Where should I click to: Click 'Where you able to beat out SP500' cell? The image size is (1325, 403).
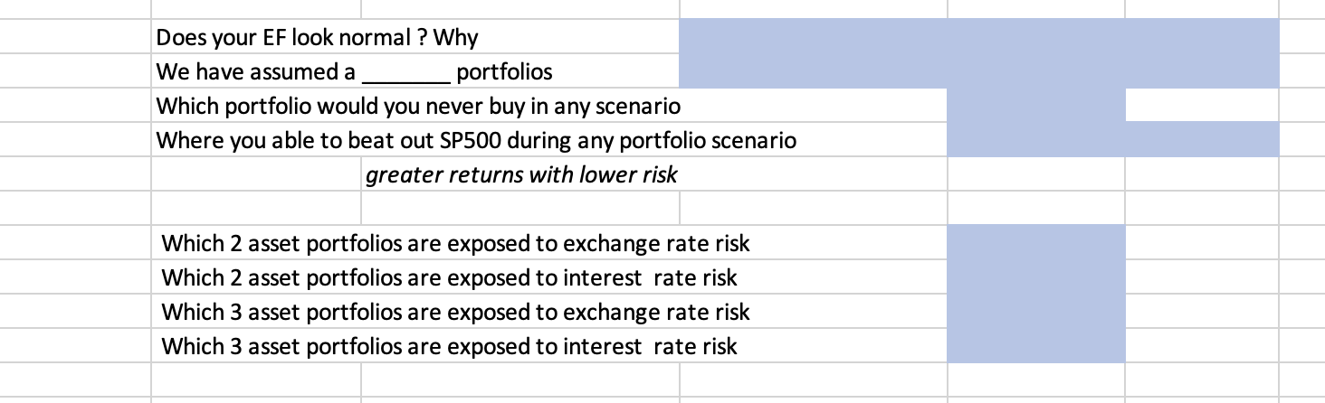point(476,140)
